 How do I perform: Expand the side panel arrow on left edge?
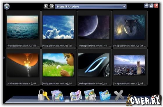4,58
